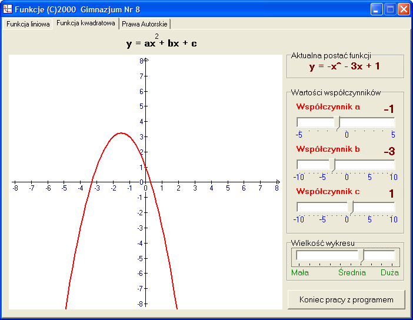Click the Współczynnik c slider thumb
The height and width of the screenshot is (320, 413).
(x=351, y=207)
